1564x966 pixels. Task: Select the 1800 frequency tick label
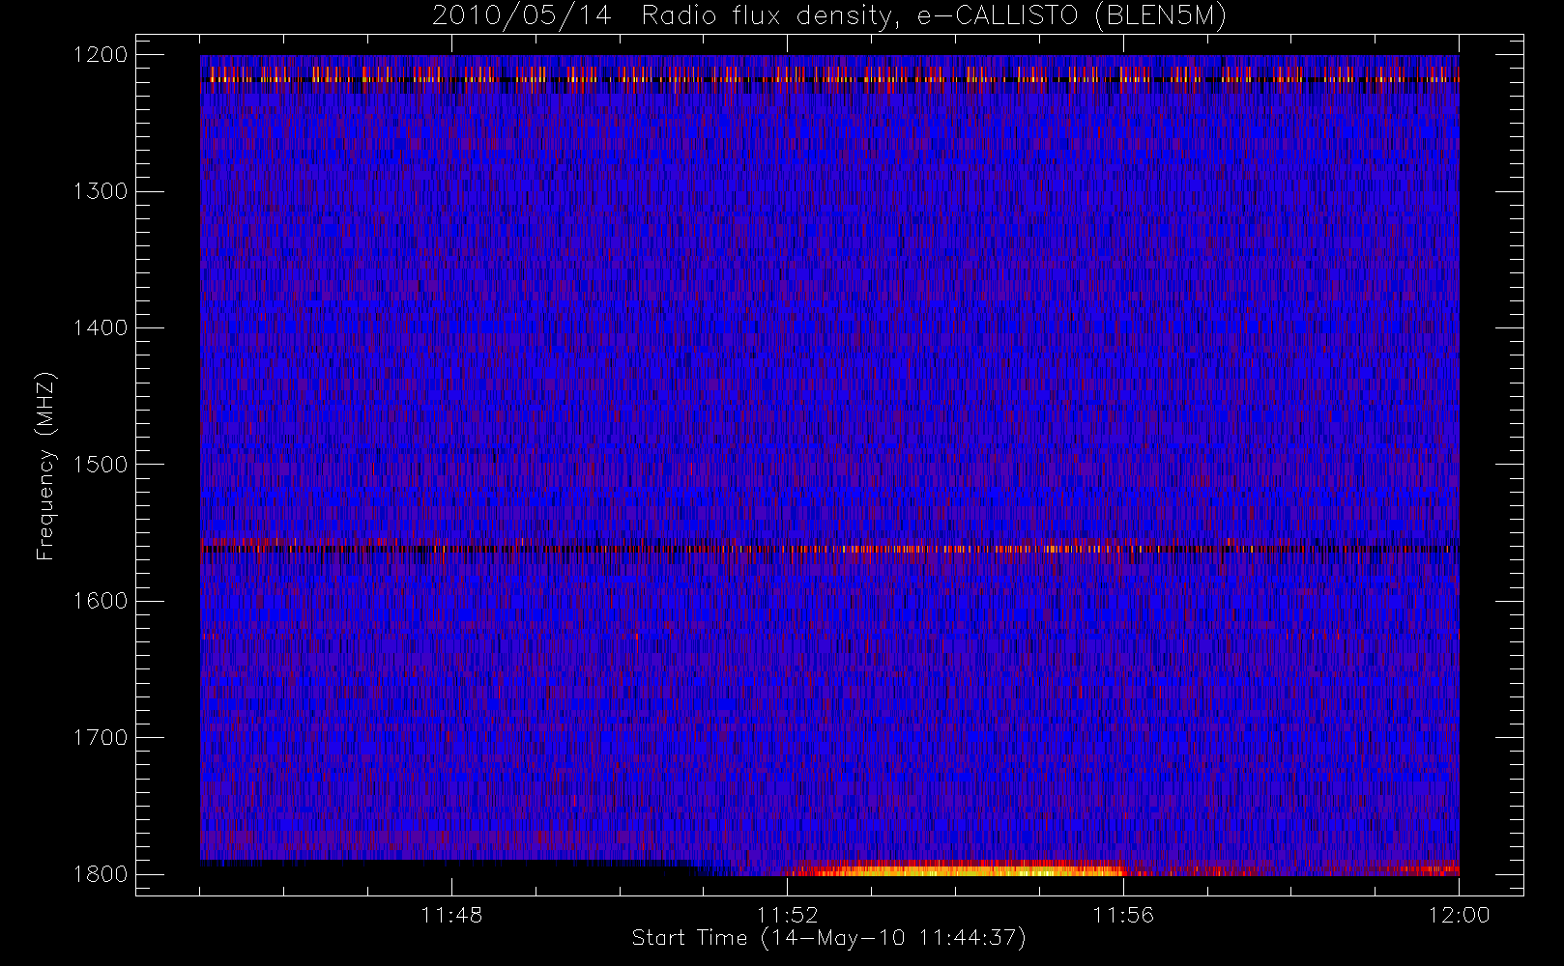(101, 874)
